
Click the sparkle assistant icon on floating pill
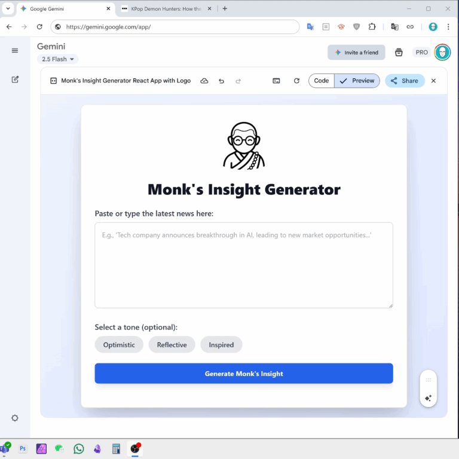pyautogui.click(x=428, y=398)
